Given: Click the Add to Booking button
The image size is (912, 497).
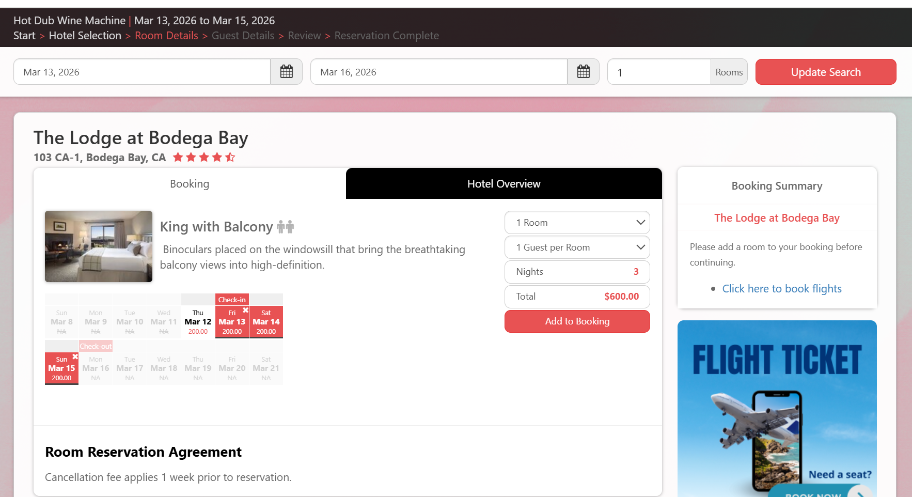Looking at the screenshot, I should click(x=577, y=321).
